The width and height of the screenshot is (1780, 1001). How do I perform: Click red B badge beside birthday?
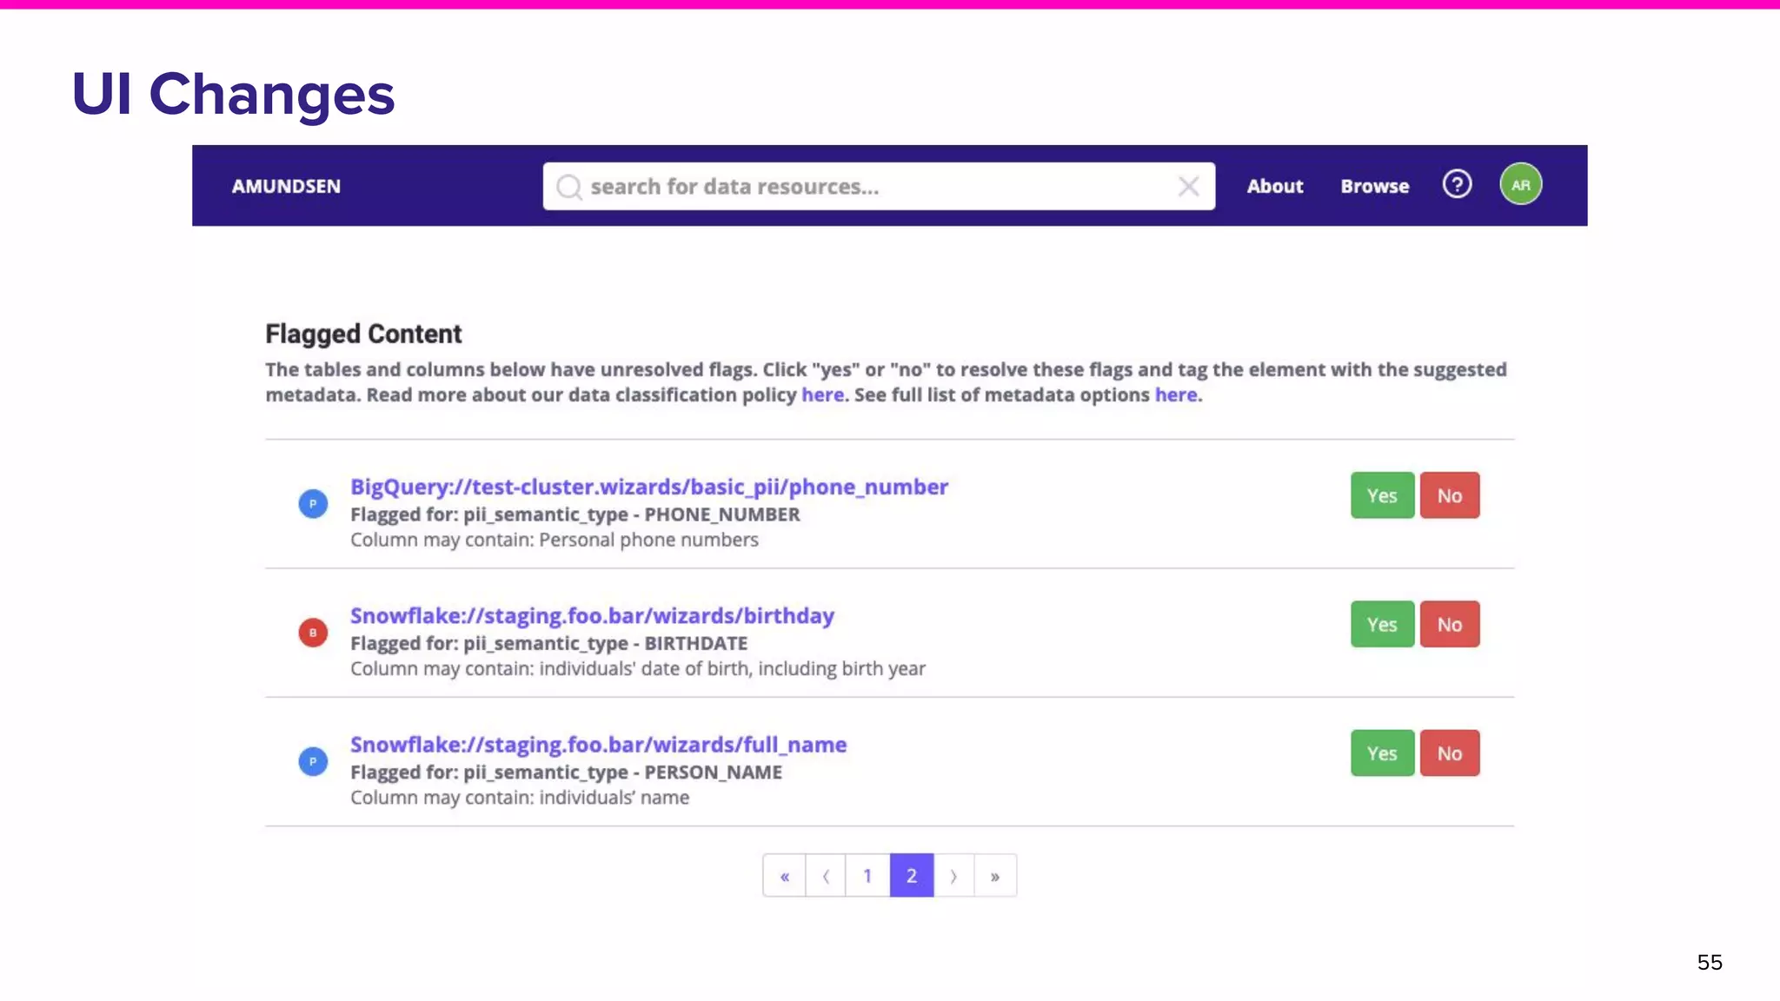coord(313,633)
